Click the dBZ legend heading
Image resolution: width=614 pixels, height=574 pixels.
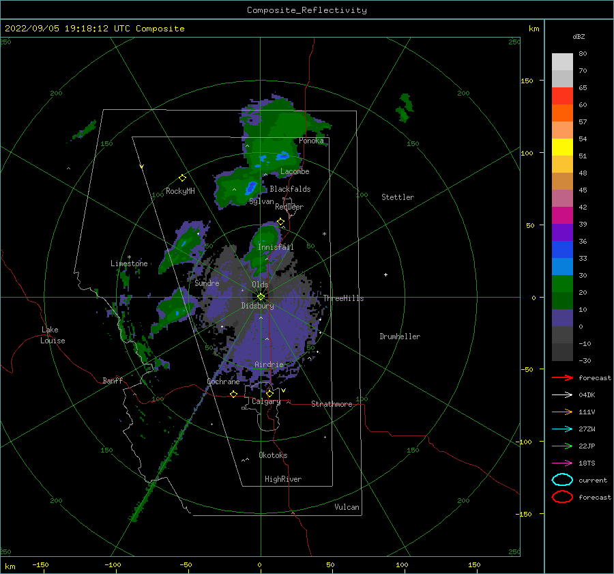579,36
